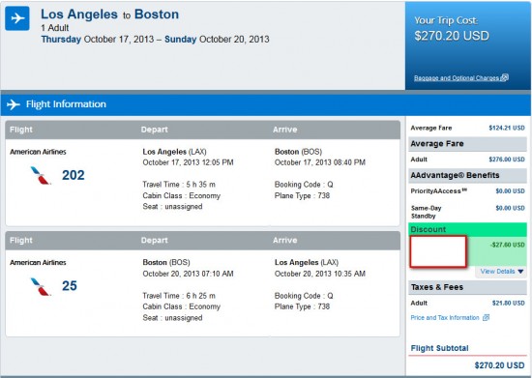This screenshot has width=532, height=378.
Task: Click the popup icon next to Price and Tax Information
Action: [x=486, y=318]
